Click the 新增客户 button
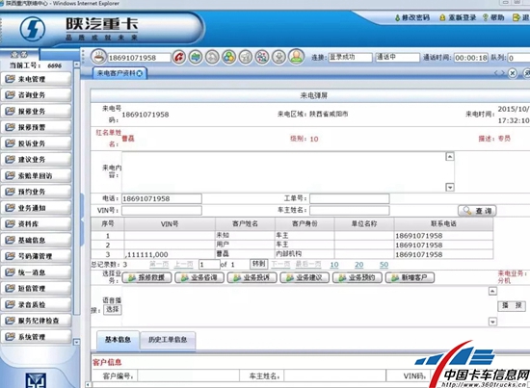Image resolution: width=530 pixels, height=388 pixels. pyautogui.click(x=410, y=277)
